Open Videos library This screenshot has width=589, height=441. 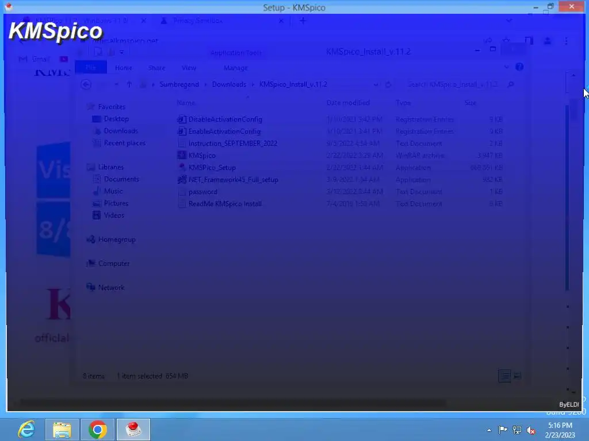coord(114,215)
